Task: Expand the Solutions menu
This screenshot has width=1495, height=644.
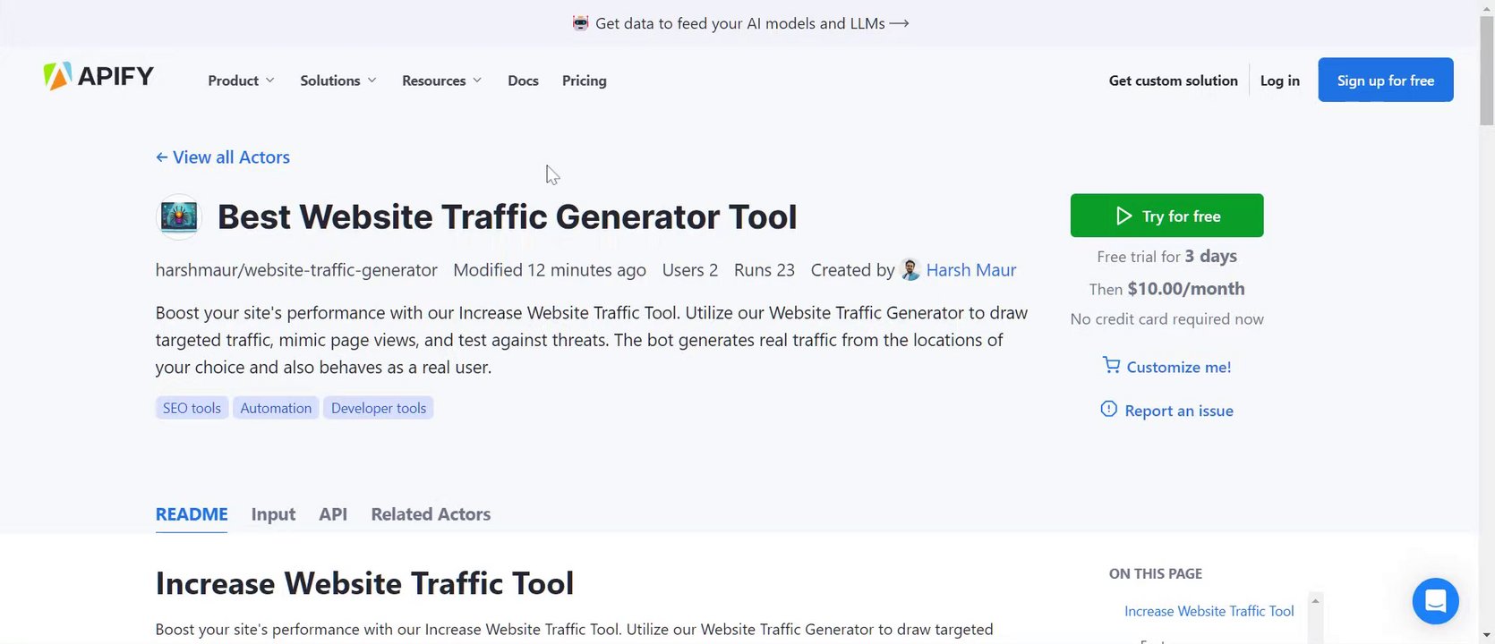Action: pyautogui.click(x=338, y=80)
